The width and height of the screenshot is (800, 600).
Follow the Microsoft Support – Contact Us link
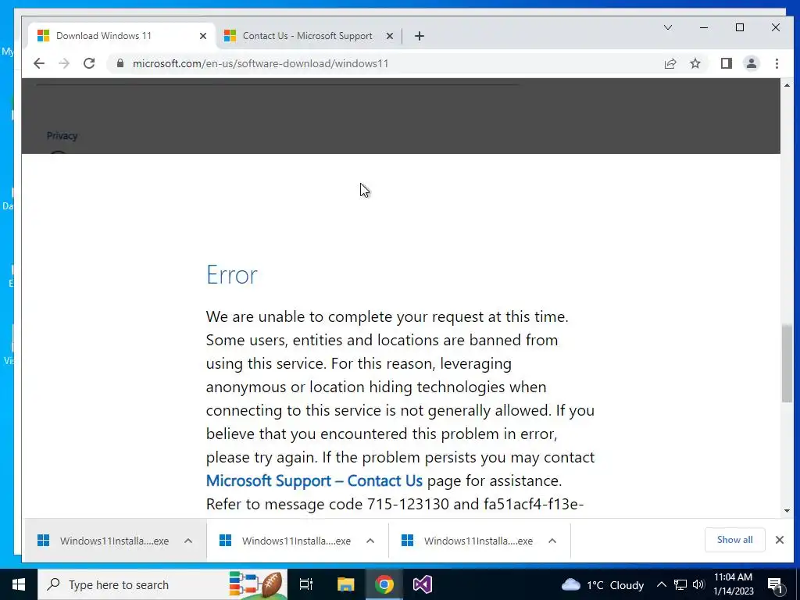(x=314, y=480)
